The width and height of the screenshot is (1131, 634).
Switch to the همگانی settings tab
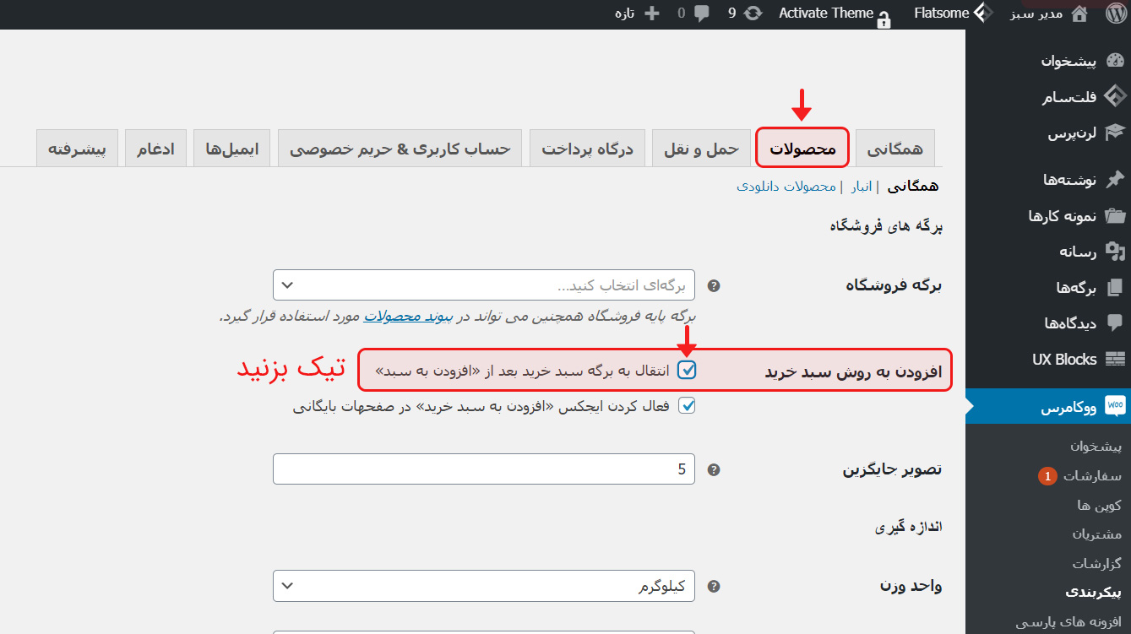(x=894, y=149)
